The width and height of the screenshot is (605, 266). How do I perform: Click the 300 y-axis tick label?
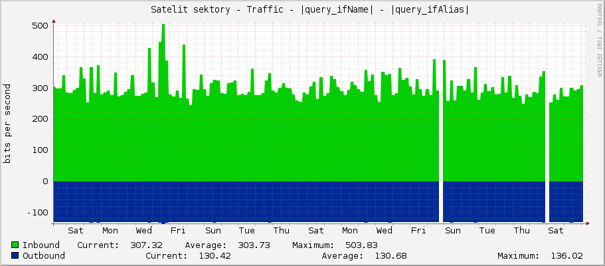[x=40, y=88]
